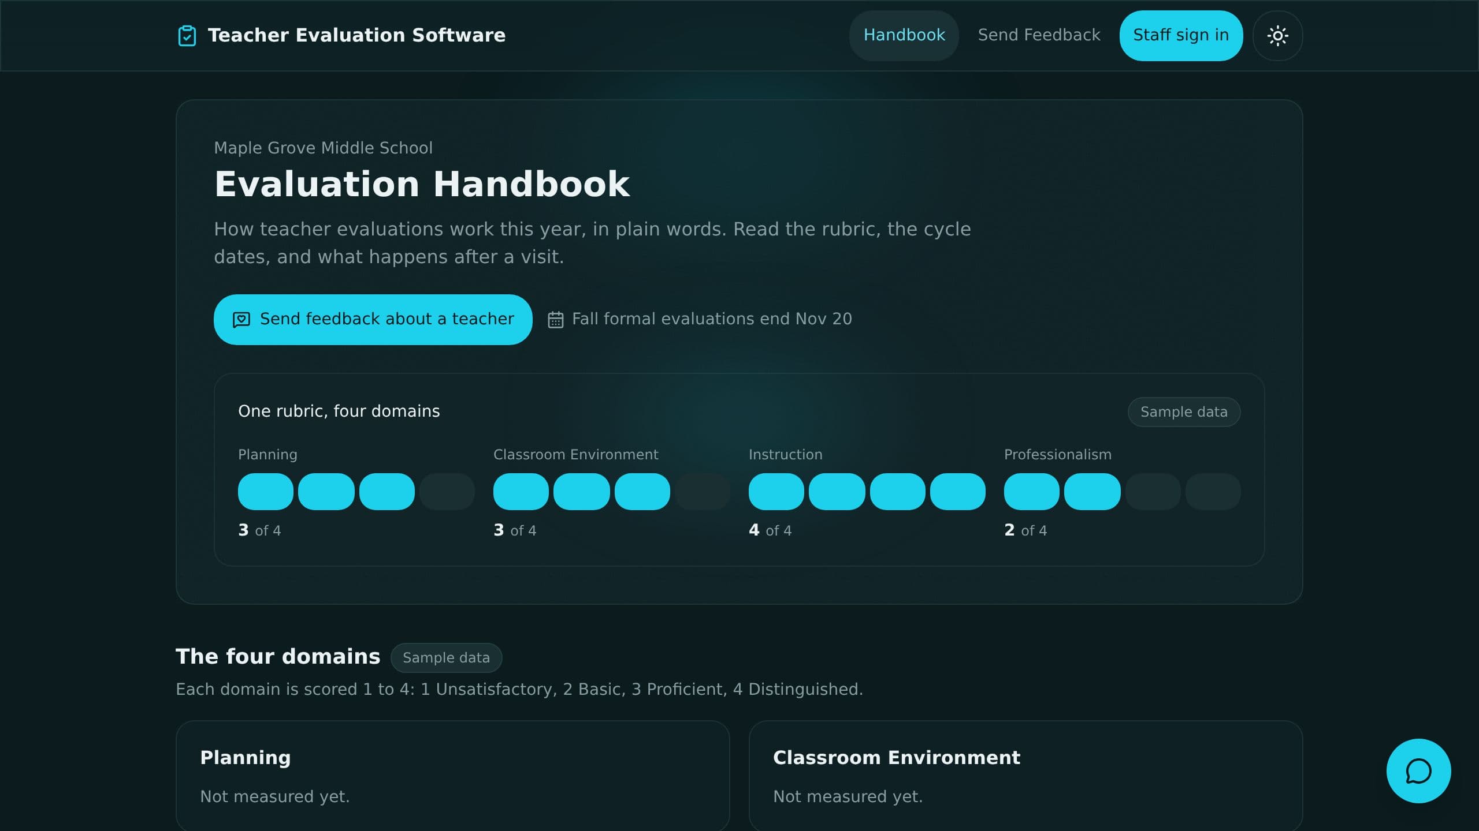Click the Sample data badge in rubric card

1184,412
